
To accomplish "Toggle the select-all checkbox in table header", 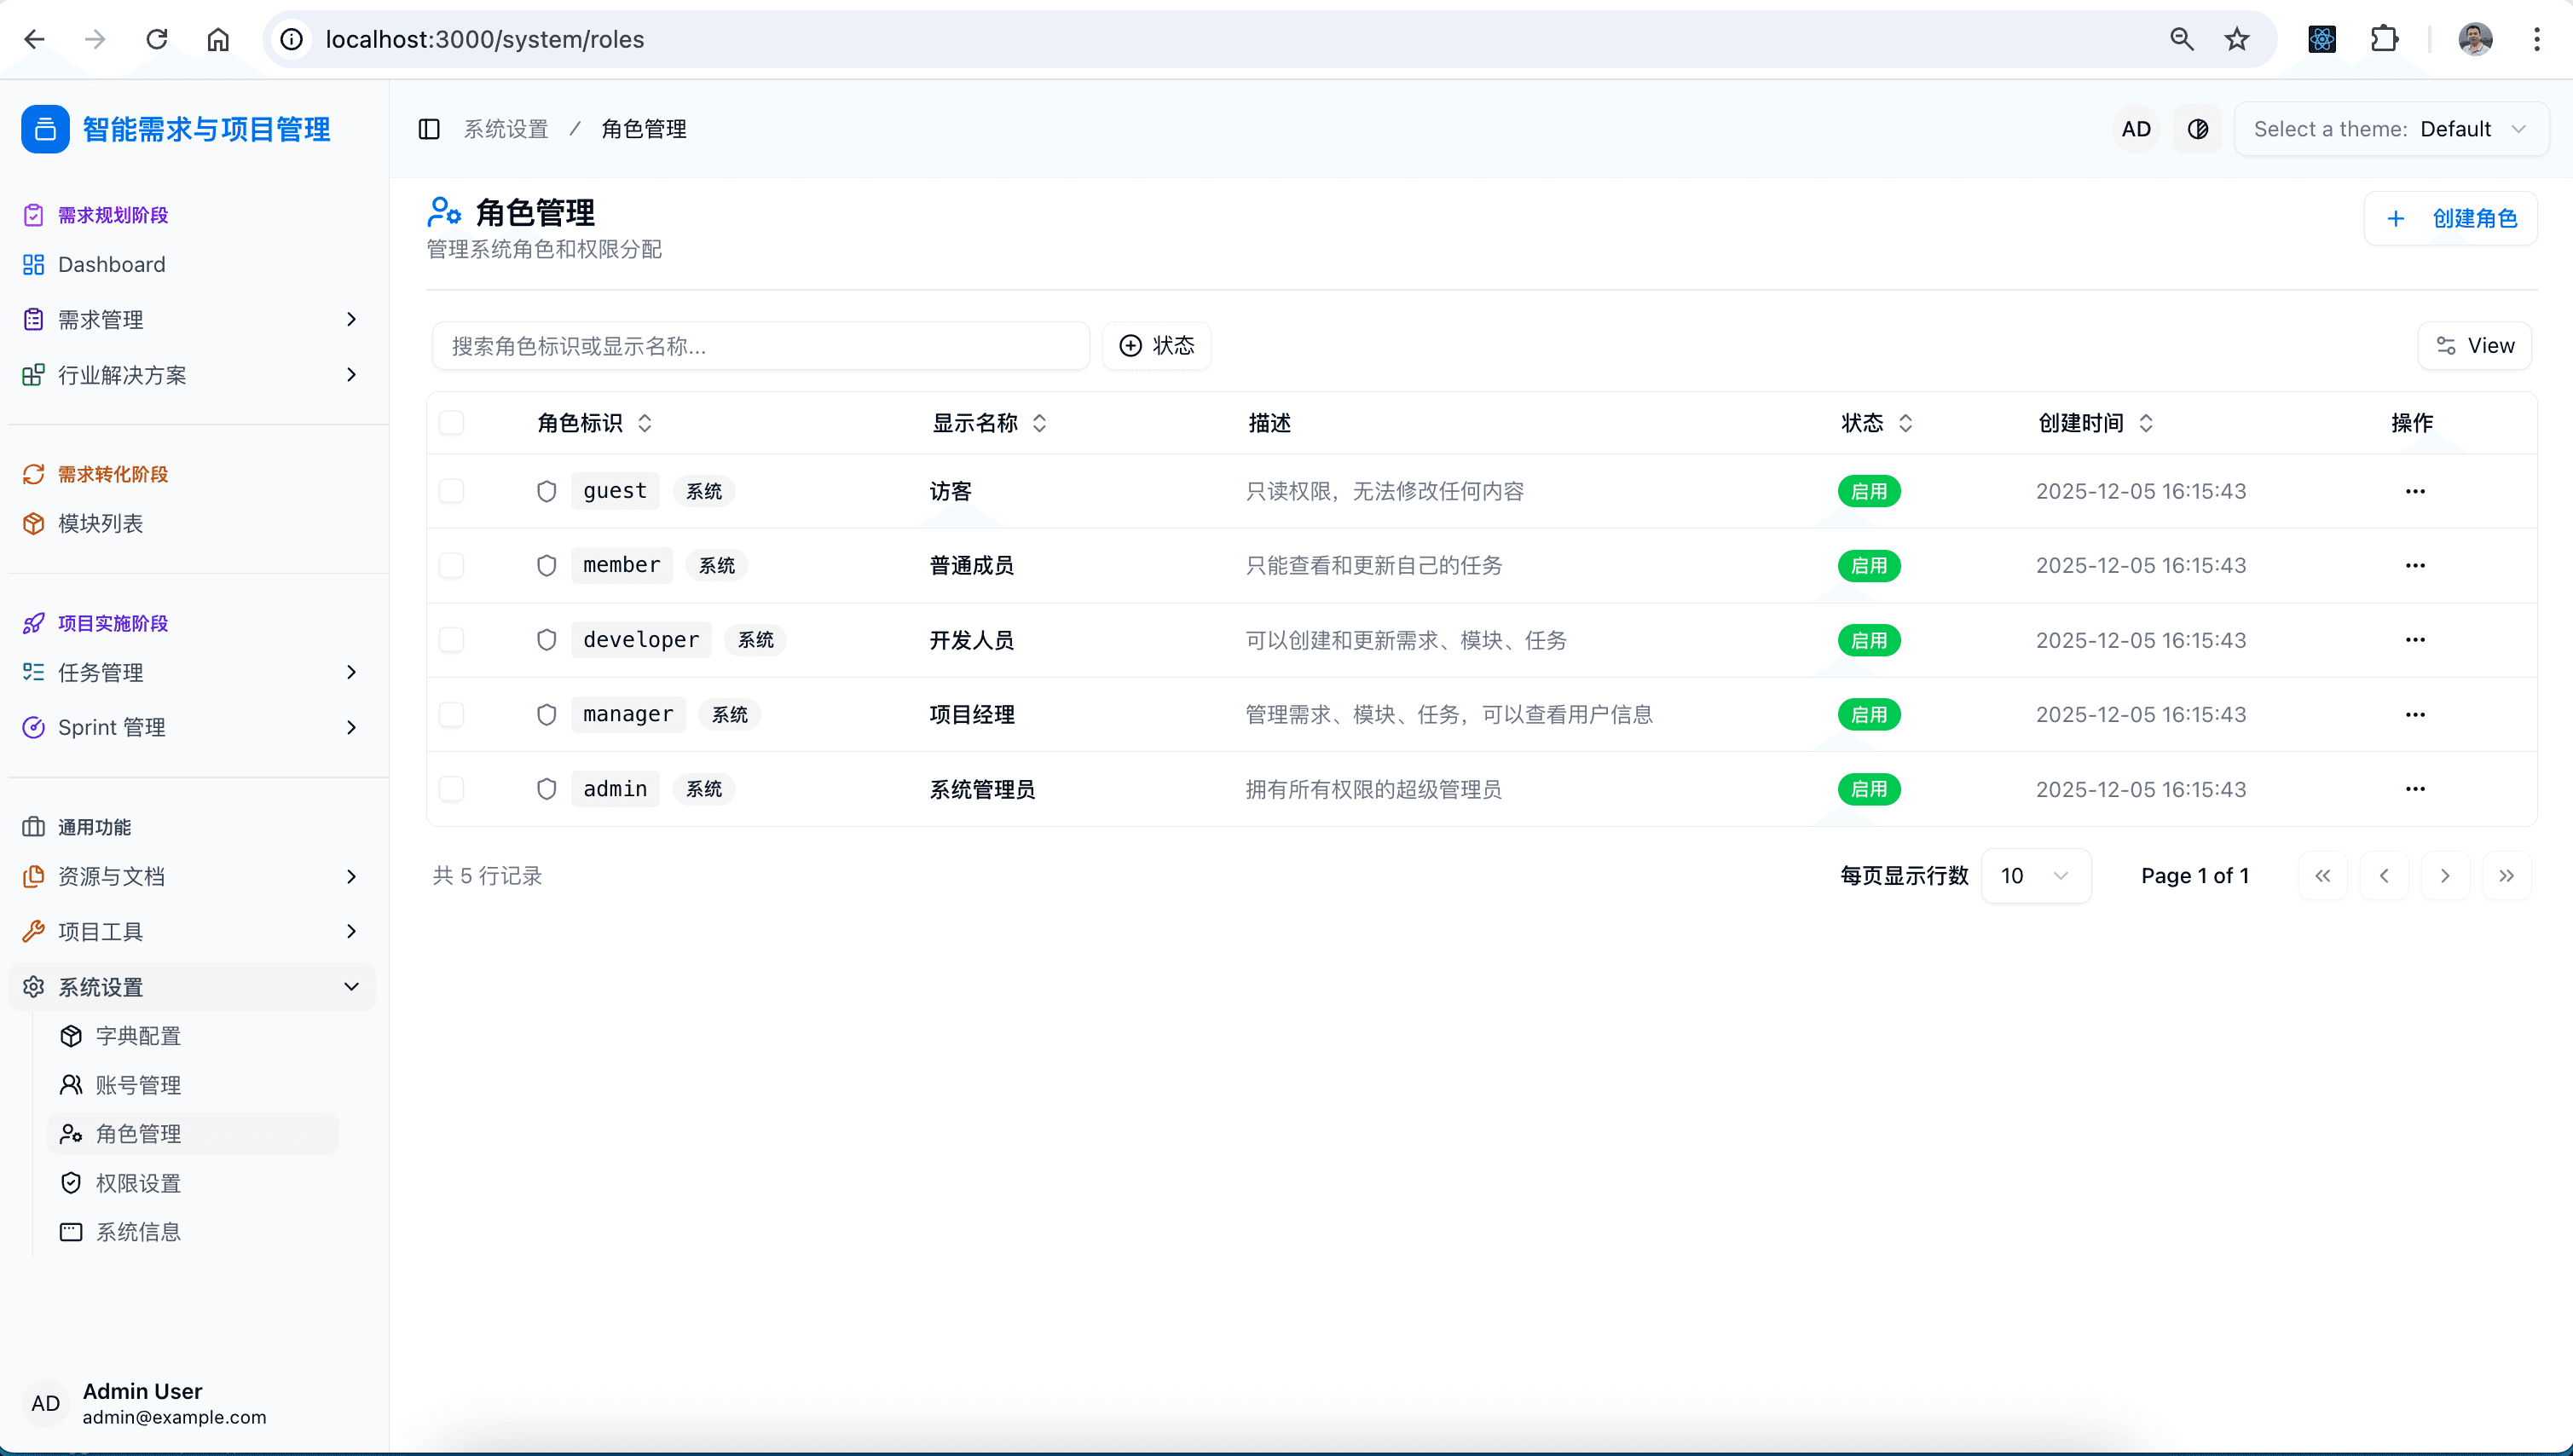I will tap(451, 422).
